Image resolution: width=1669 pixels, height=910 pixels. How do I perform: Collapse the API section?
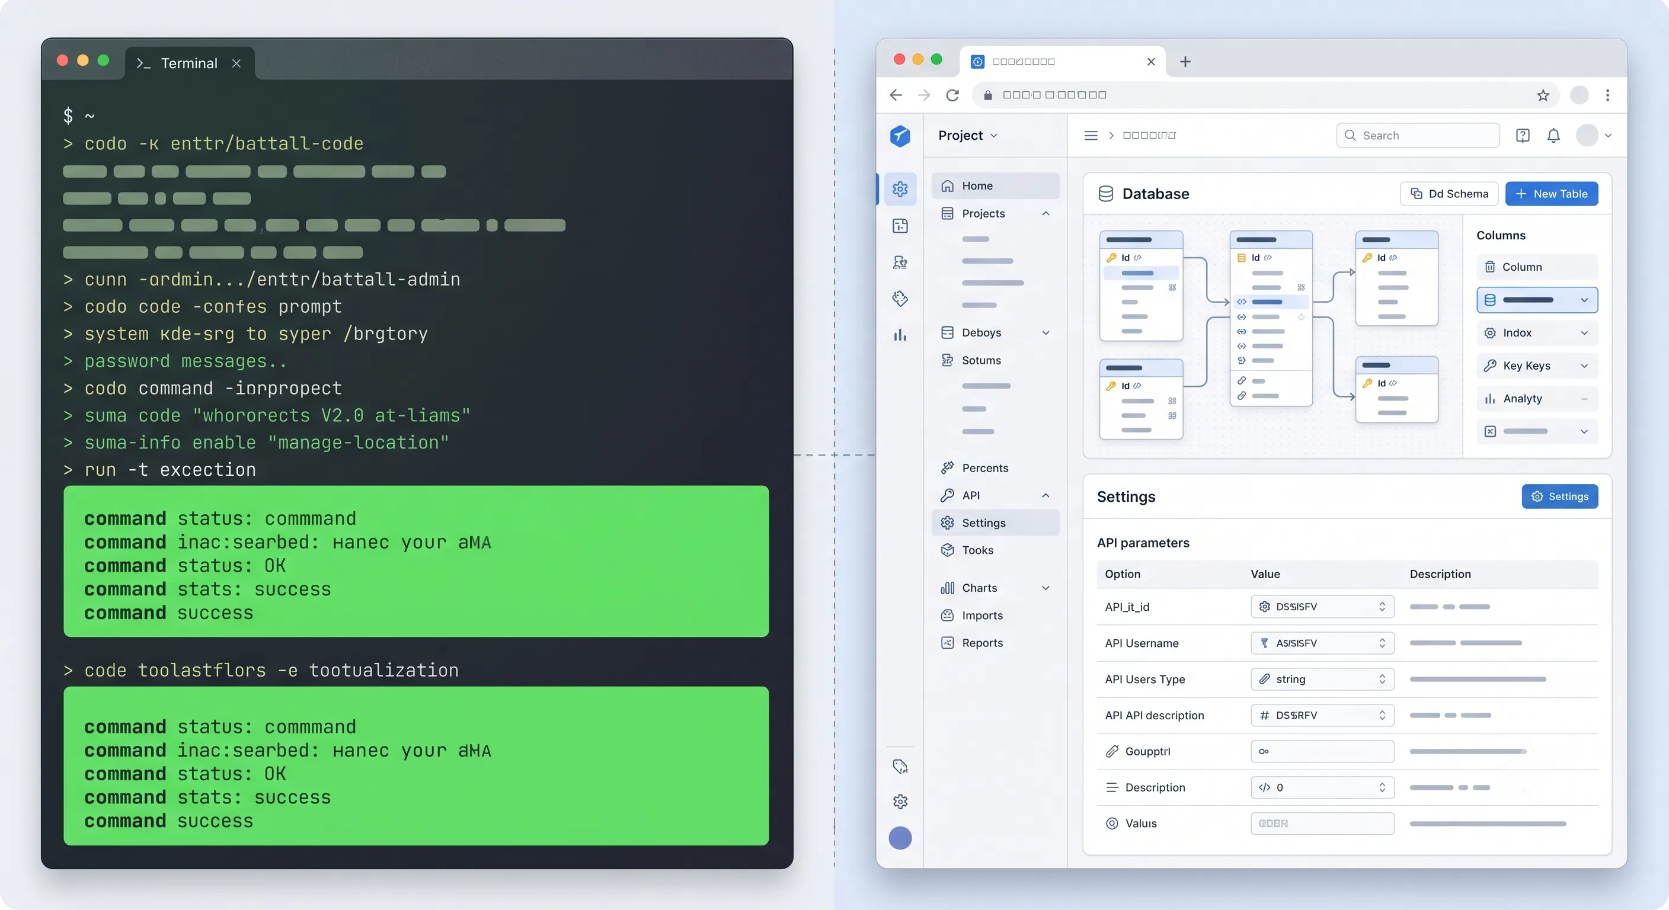click(1045, 495)
